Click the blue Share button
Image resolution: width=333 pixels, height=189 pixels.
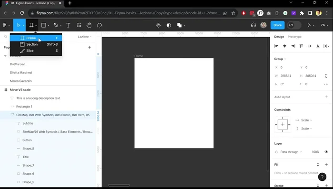pyautogui.click(x=277, y=25)
